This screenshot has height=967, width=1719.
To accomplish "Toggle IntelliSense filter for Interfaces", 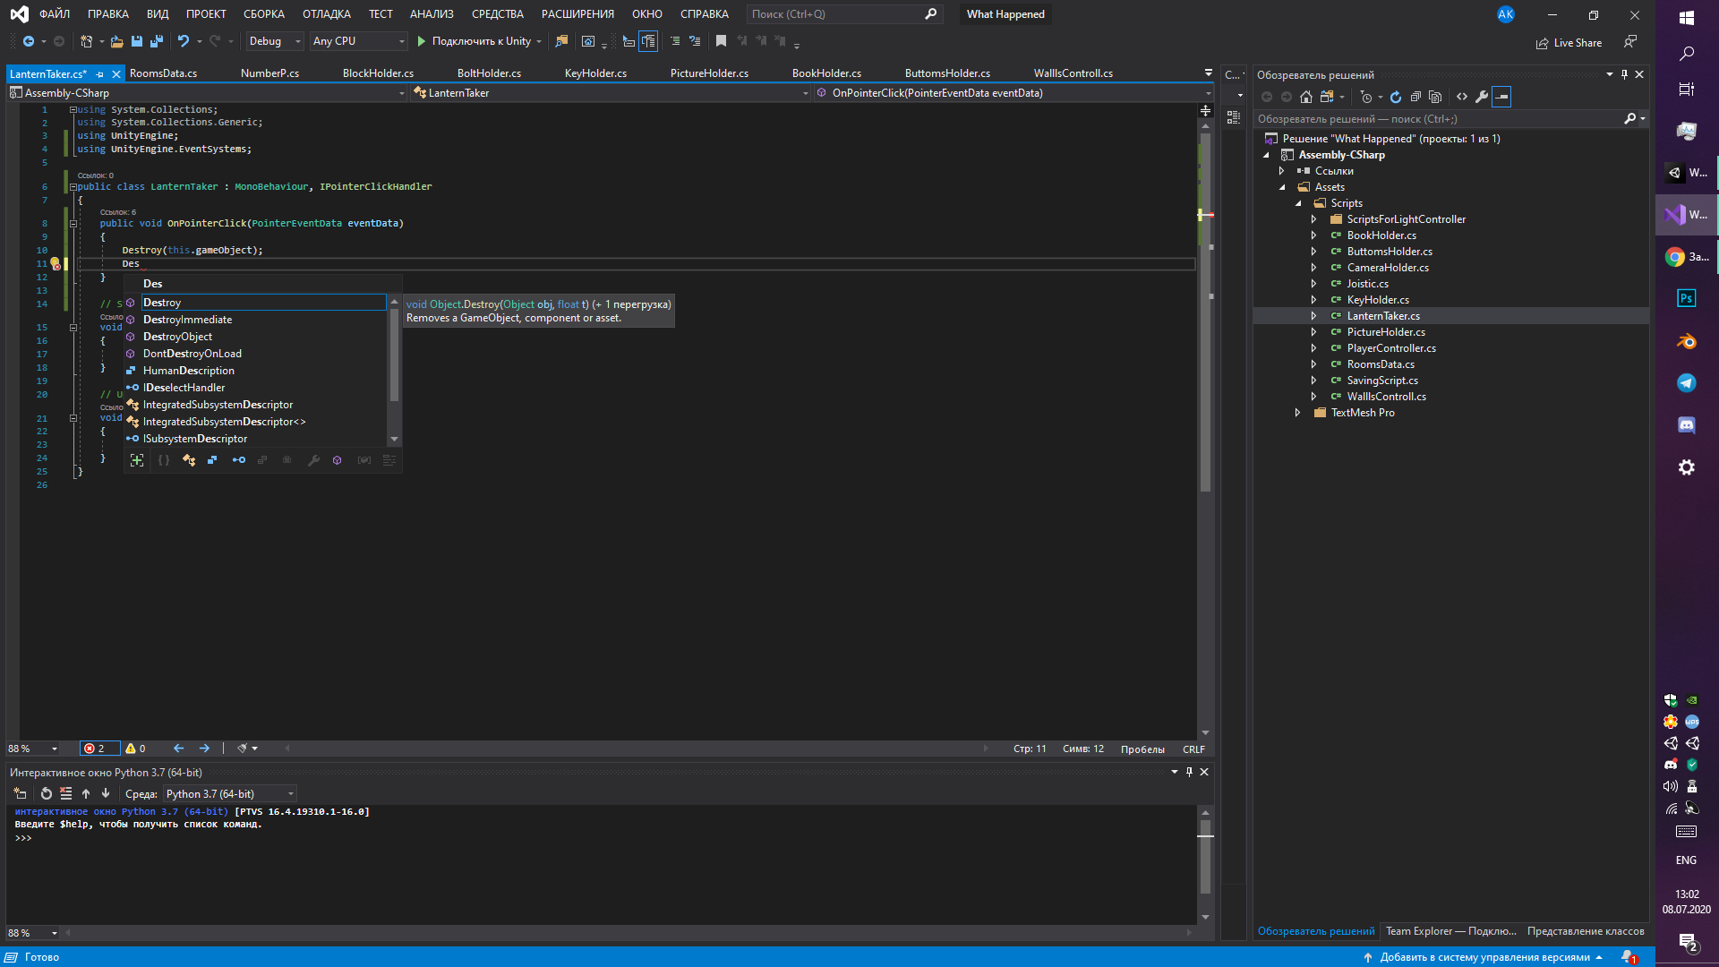I will click(238, 460).
